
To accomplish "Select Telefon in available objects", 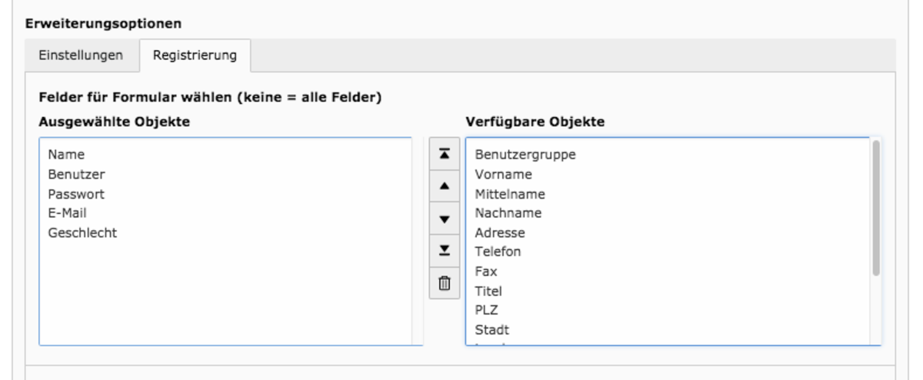I will click(499, 252).
